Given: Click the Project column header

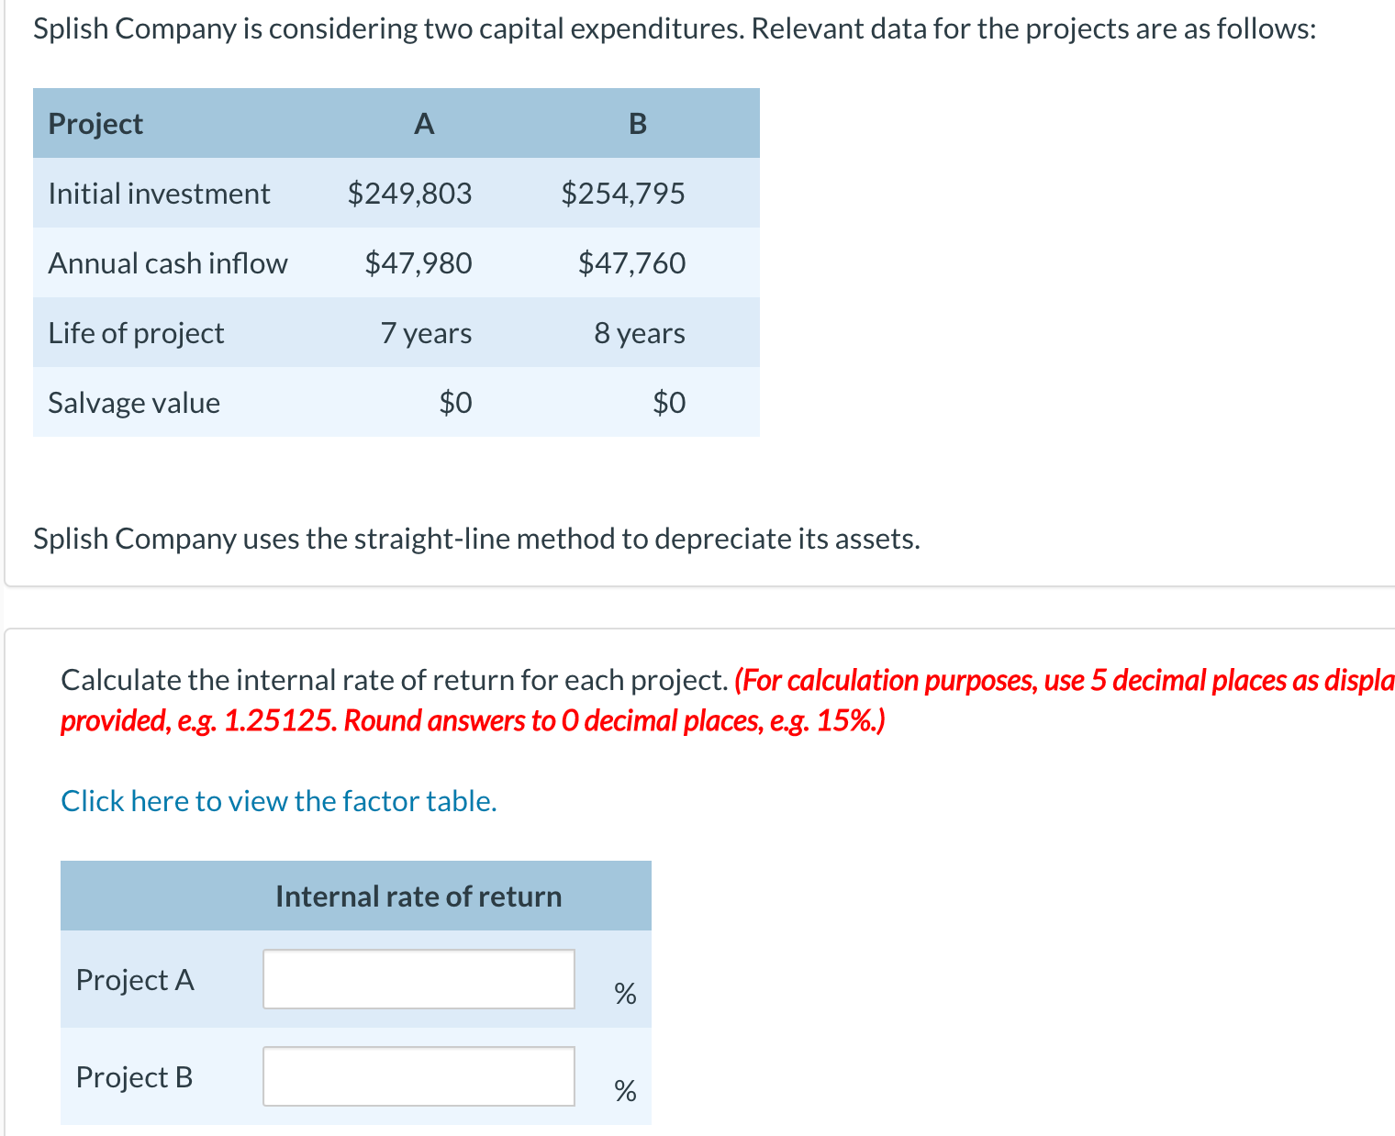Looking at the screenshot, I should tap(95, 123).
